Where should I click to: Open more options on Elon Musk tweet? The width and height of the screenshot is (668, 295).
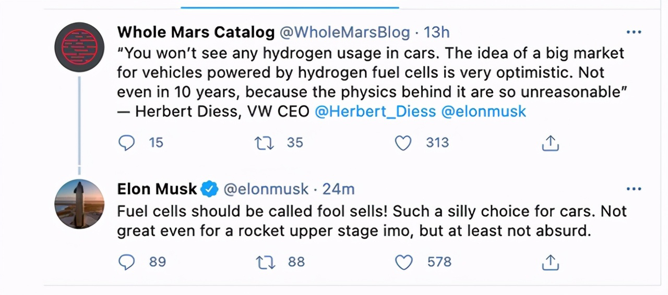tap(634, 189)
